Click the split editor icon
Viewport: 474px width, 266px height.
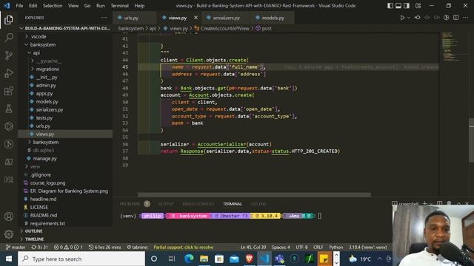click(456, 18)
